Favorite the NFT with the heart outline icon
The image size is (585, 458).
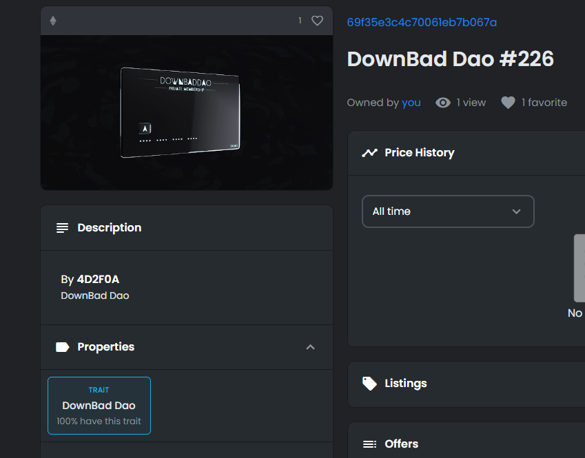pos(317,21)
